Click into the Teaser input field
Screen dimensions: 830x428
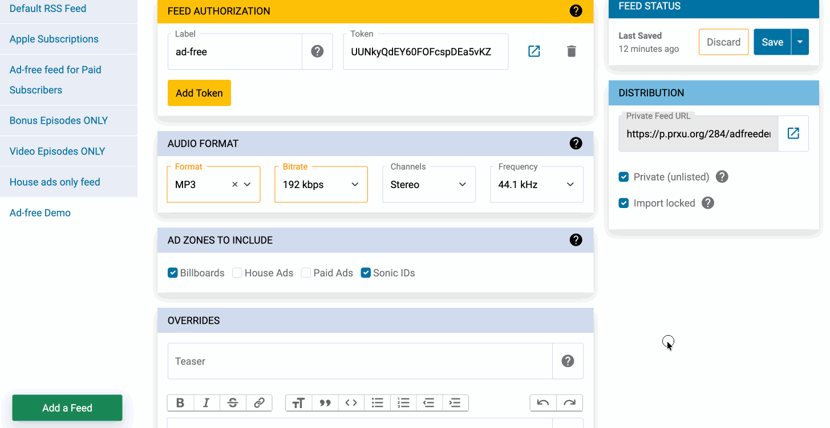(x=359, y=361)
